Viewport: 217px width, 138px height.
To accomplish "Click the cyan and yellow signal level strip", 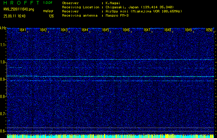I will (x=110, y=136).
